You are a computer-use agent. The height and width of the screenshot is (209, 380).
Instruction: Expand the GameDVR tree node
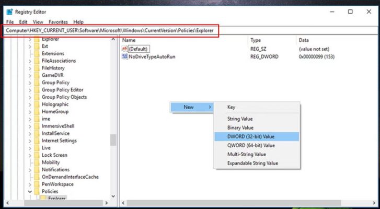(x=30, y=76)
